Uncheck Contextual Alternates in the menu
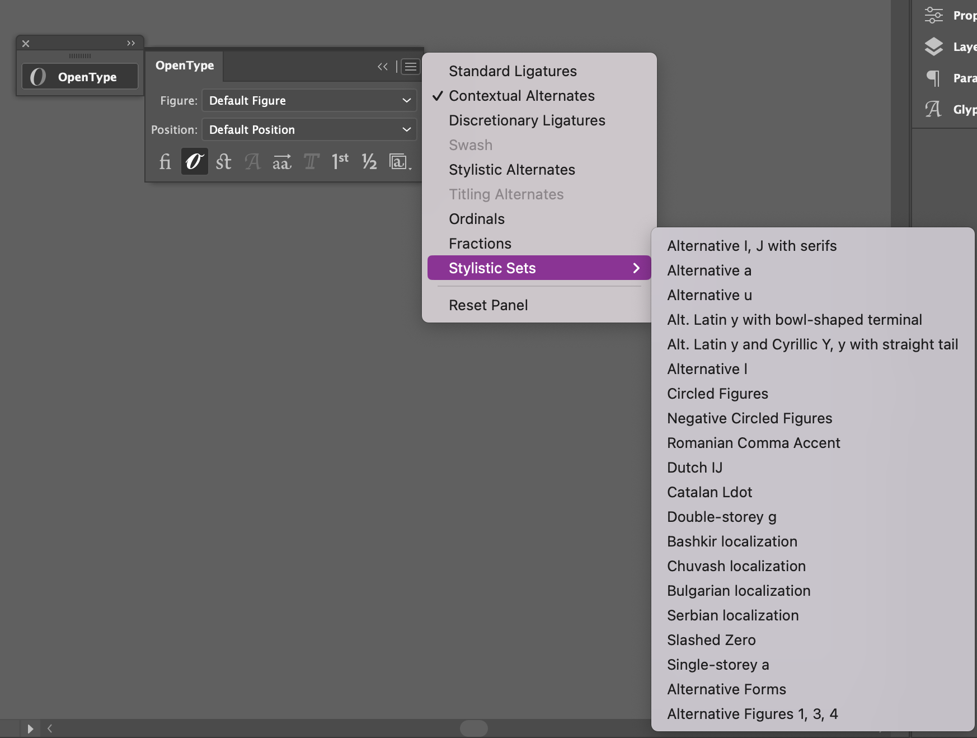This screenshot has height=738, width=977. [x=521, y=96]
